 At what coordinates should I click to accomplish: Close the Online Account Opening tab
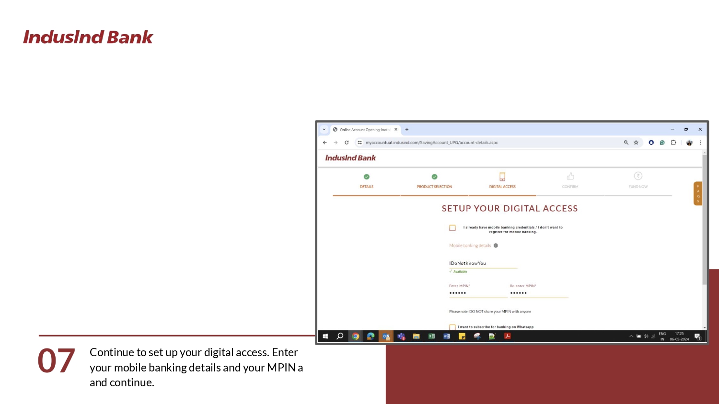click(396, 129)
